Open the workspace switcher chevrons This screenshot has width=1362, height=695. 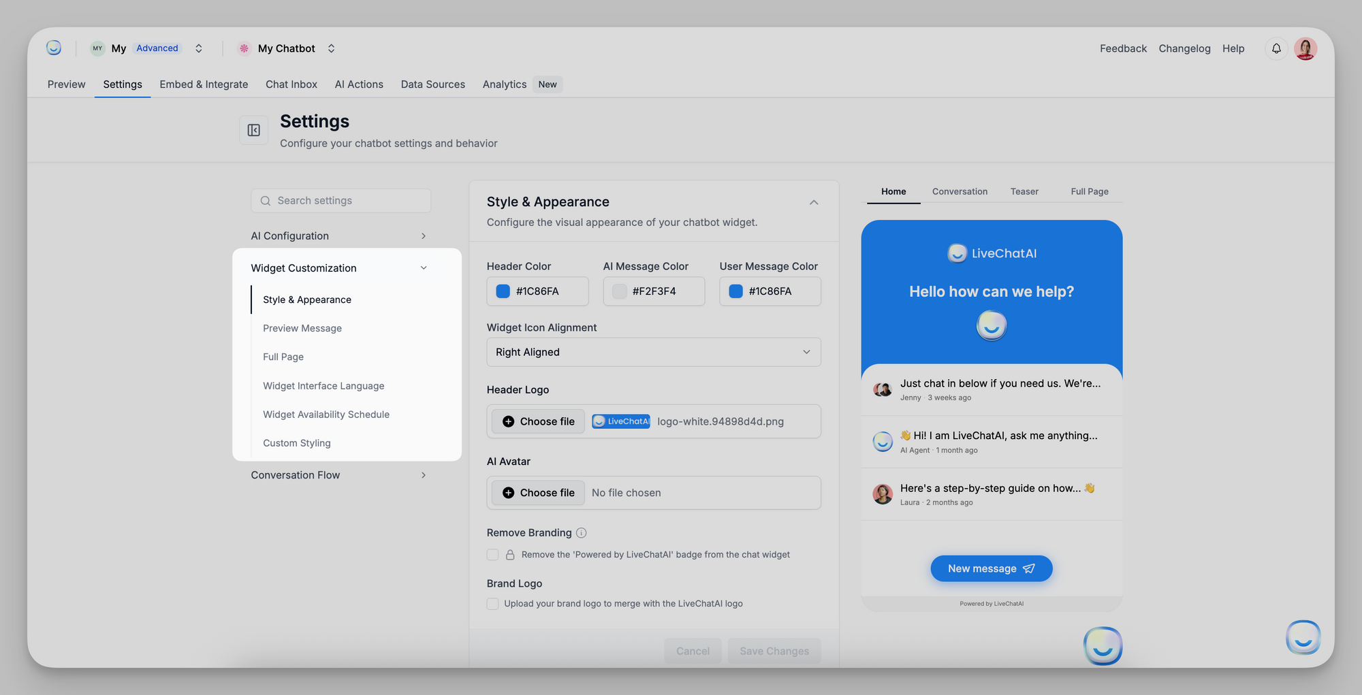click(x=199, y=48)
